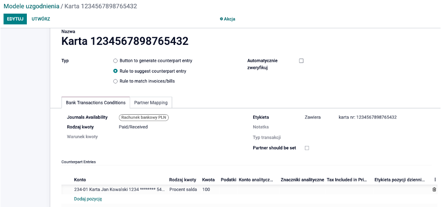441x207 pixels.
Task: Toggle the Automatycznie zweryfikuj checkbox
Action: tap(301, 61)
